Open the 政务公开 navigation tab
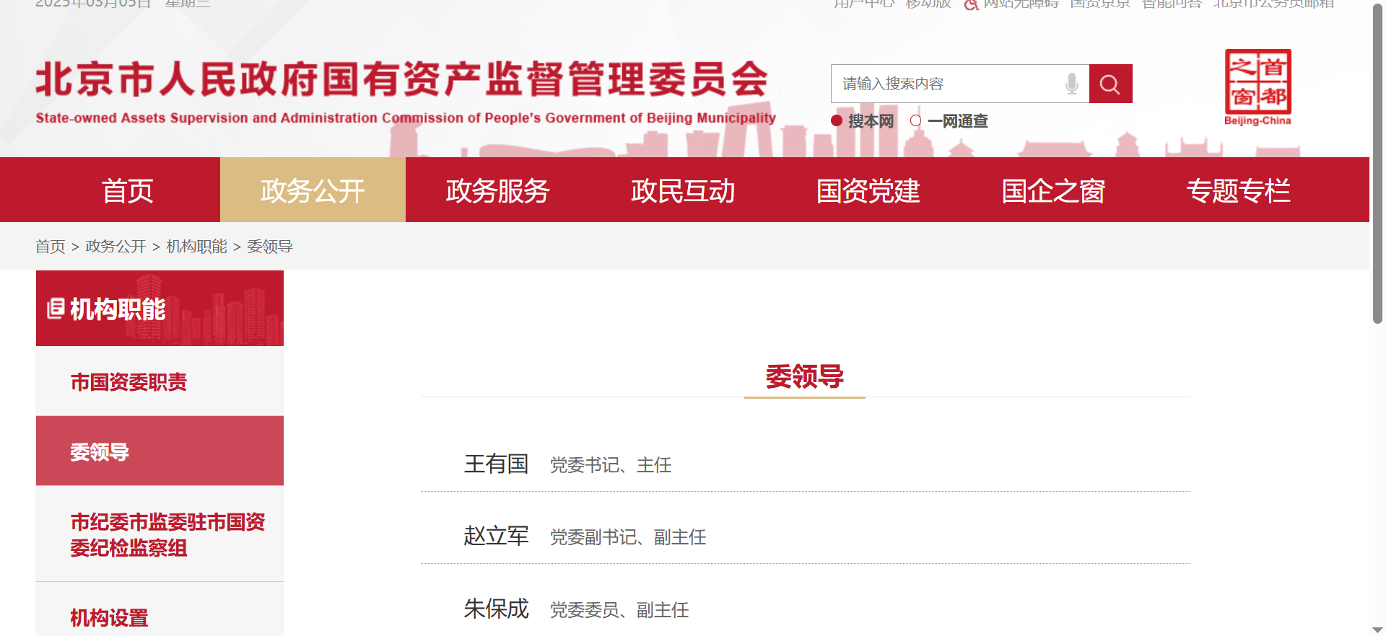The height and width of the screenshot is (636, 1386). click(x=313, y=190)
